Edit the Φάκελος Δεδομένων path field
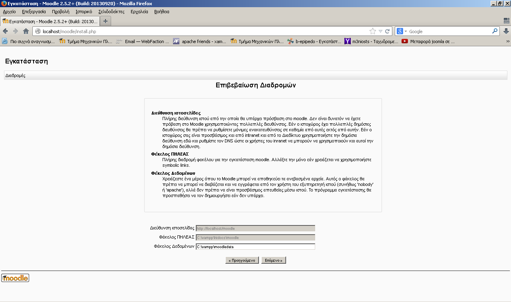 coord(255,247)
